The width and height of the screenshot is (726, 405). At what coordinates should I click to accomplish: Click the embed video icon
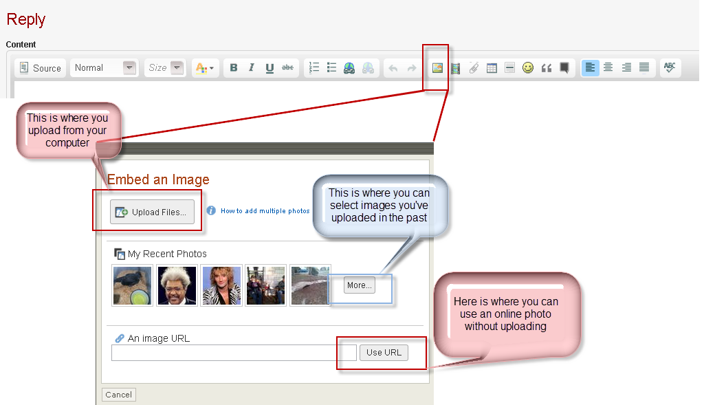click(x=455, y=68)
